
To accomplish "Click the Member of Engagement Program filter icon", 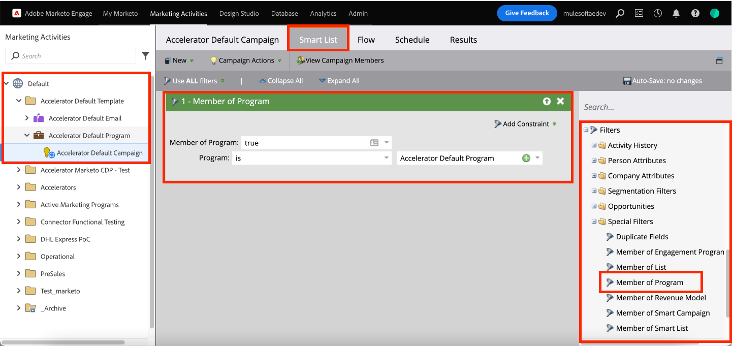I will pyautogui.click(x=610, y=252).
